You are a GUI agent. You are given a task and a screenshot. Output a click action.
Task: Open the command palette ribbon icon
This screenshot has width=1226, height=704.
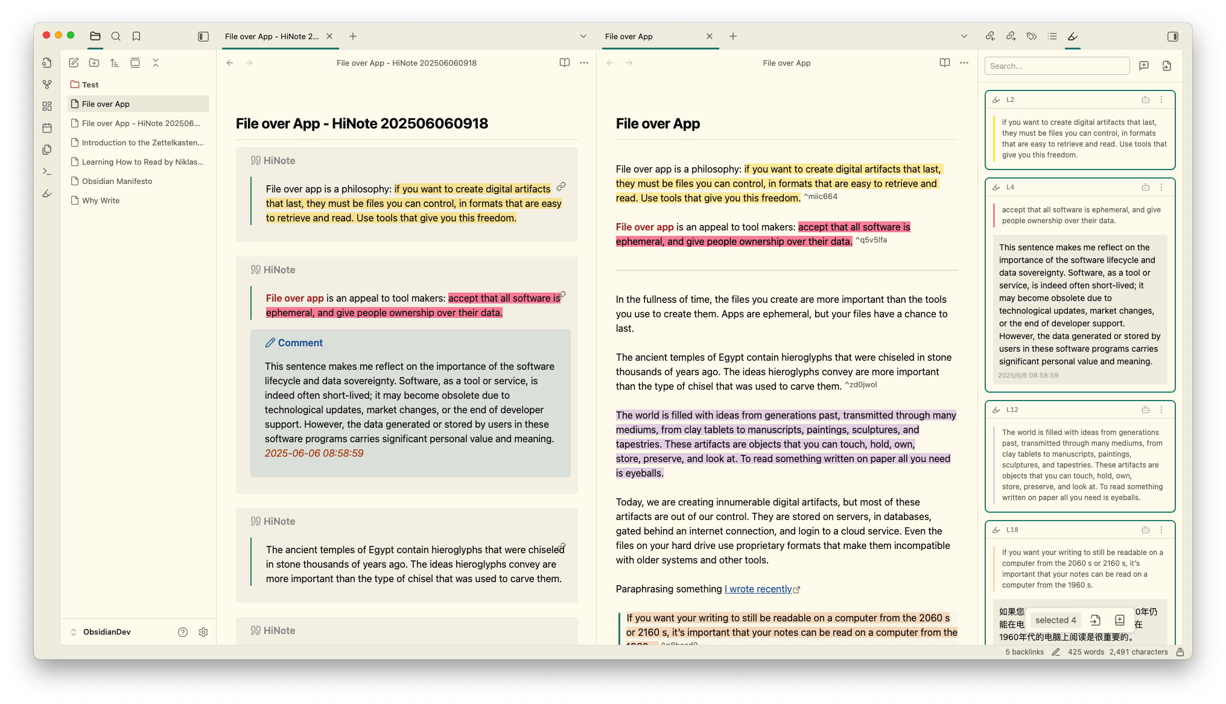(47, 171)
